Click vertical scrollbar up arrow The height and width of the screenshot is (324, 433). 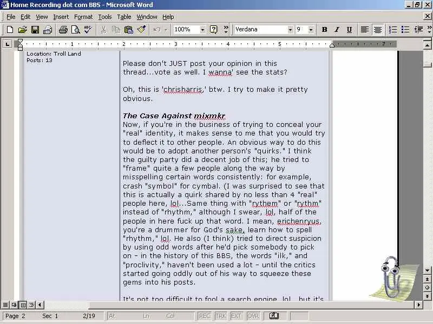[427, 45]
